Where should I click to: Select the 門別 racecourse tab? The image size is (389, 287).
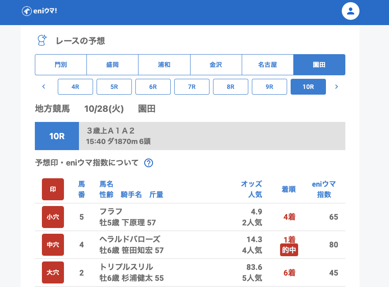point(61,65)
